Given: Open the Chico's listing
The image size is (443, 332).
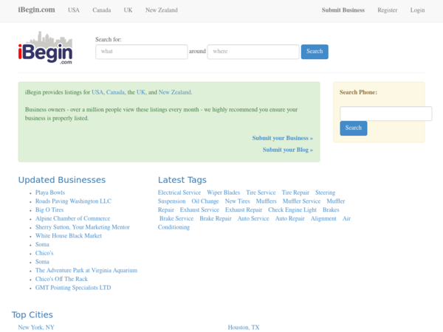Looking at the screenshot, I should [44, 253].
